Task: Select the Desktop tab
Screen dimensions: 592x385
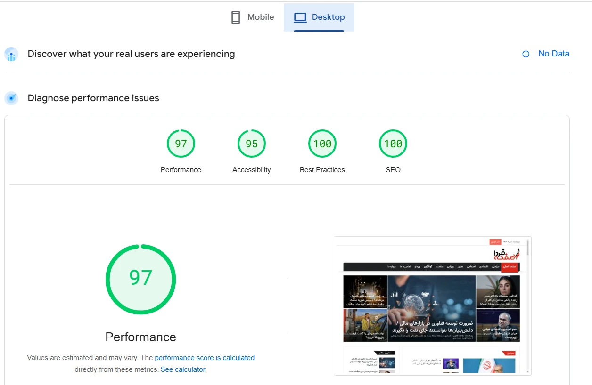Action: pos(319,17)
